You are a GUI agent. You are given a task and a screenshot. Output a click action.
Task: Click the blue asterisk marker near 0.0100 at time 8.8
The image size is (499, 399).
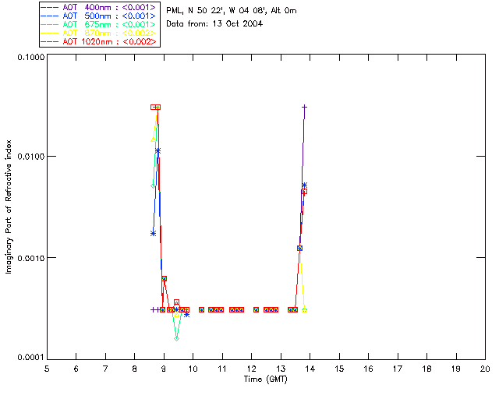click(x=157, y=151)
